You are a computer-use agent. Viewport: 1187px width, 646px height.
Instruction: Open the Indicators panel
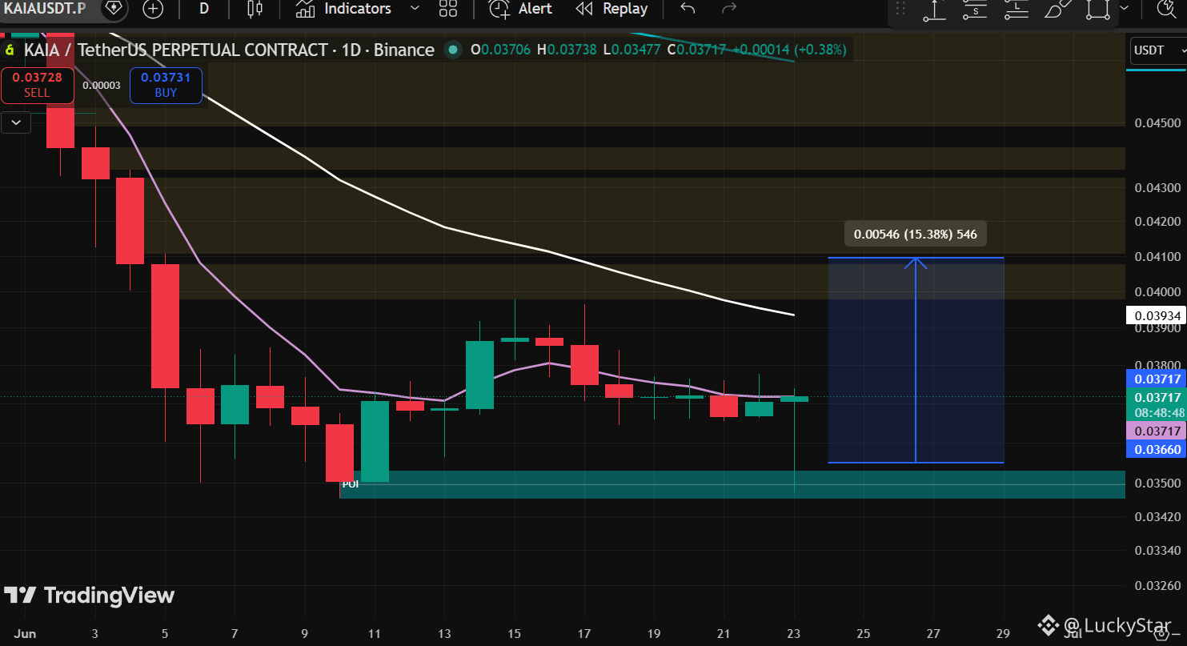[x=343, y=9]
